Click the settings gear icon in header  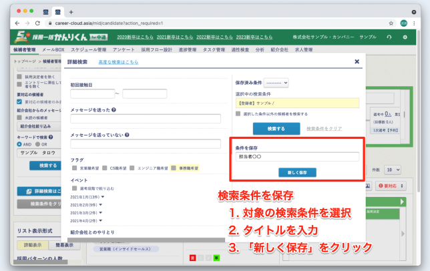[406, 37]
